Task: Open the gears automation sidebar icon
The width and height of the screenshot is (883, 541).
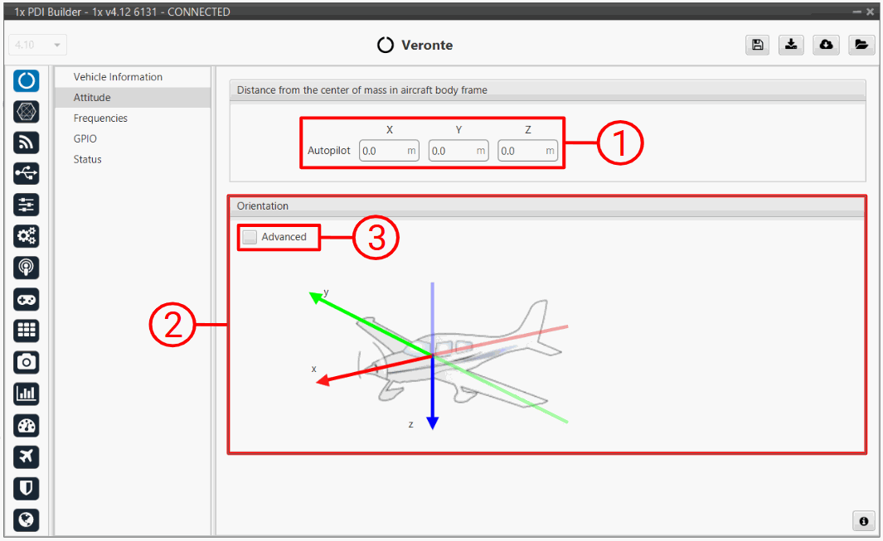Action: [x=27, y=236]
